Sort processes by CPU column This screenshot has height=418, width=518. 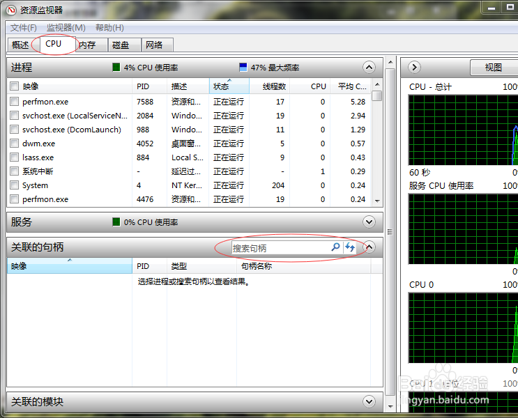310,86
